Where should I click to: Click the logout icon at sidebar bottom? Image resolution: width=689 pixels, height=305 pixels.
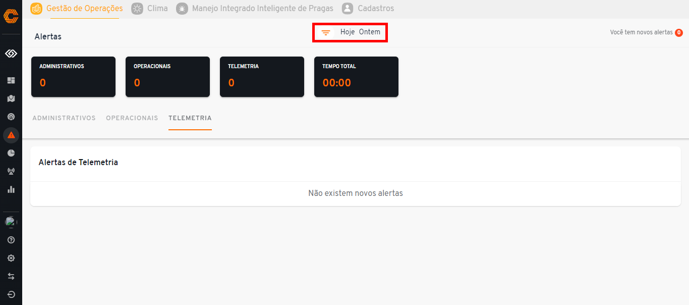tap(11, 294)
